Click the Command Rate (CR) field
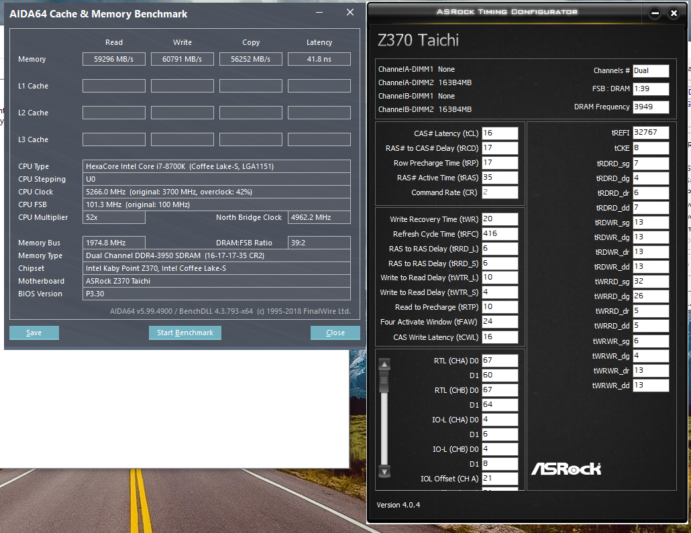Image resolution: width=691 pixels, height=533 pixels. coord(500,192)
